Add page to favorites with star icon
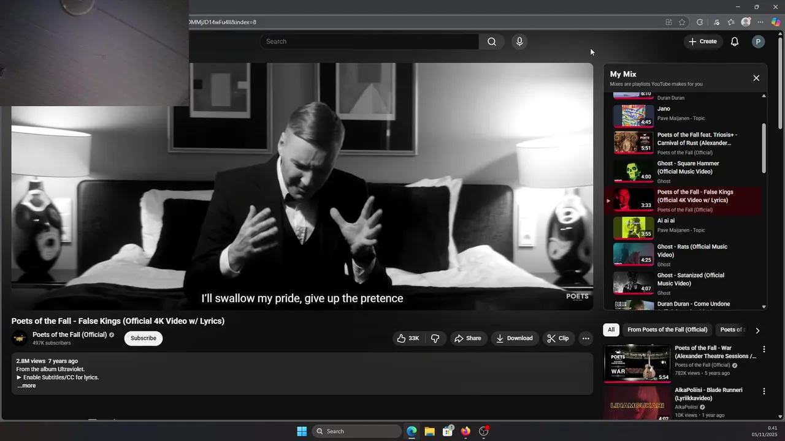Image resolution: width=785 pixels, height=441 pixels. click(682, 22)
